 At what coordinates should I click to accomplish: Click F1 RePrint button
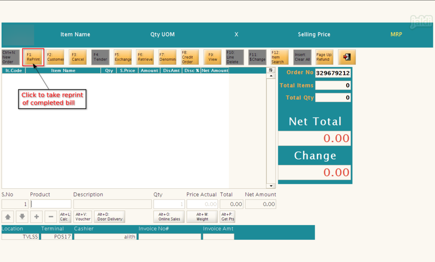point(33,57)
